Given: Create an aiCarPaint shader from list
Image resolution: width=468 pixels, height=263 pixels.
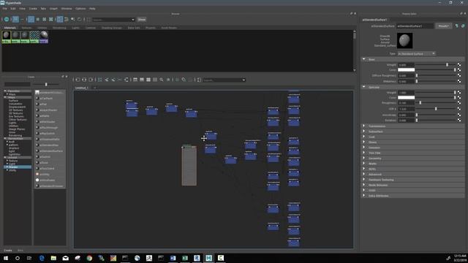Looking at the screenshot, I should tap(46, 98).
